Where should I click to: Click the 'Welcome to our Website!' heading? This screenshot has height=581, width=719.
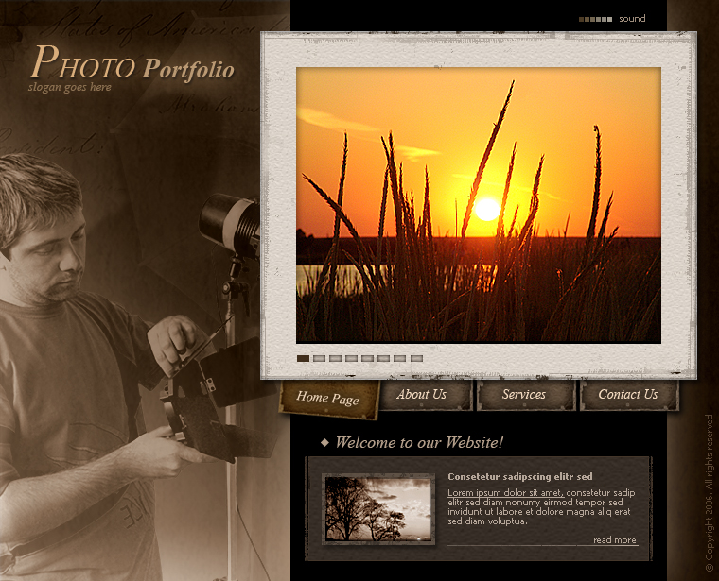click(x=419, y=442)
